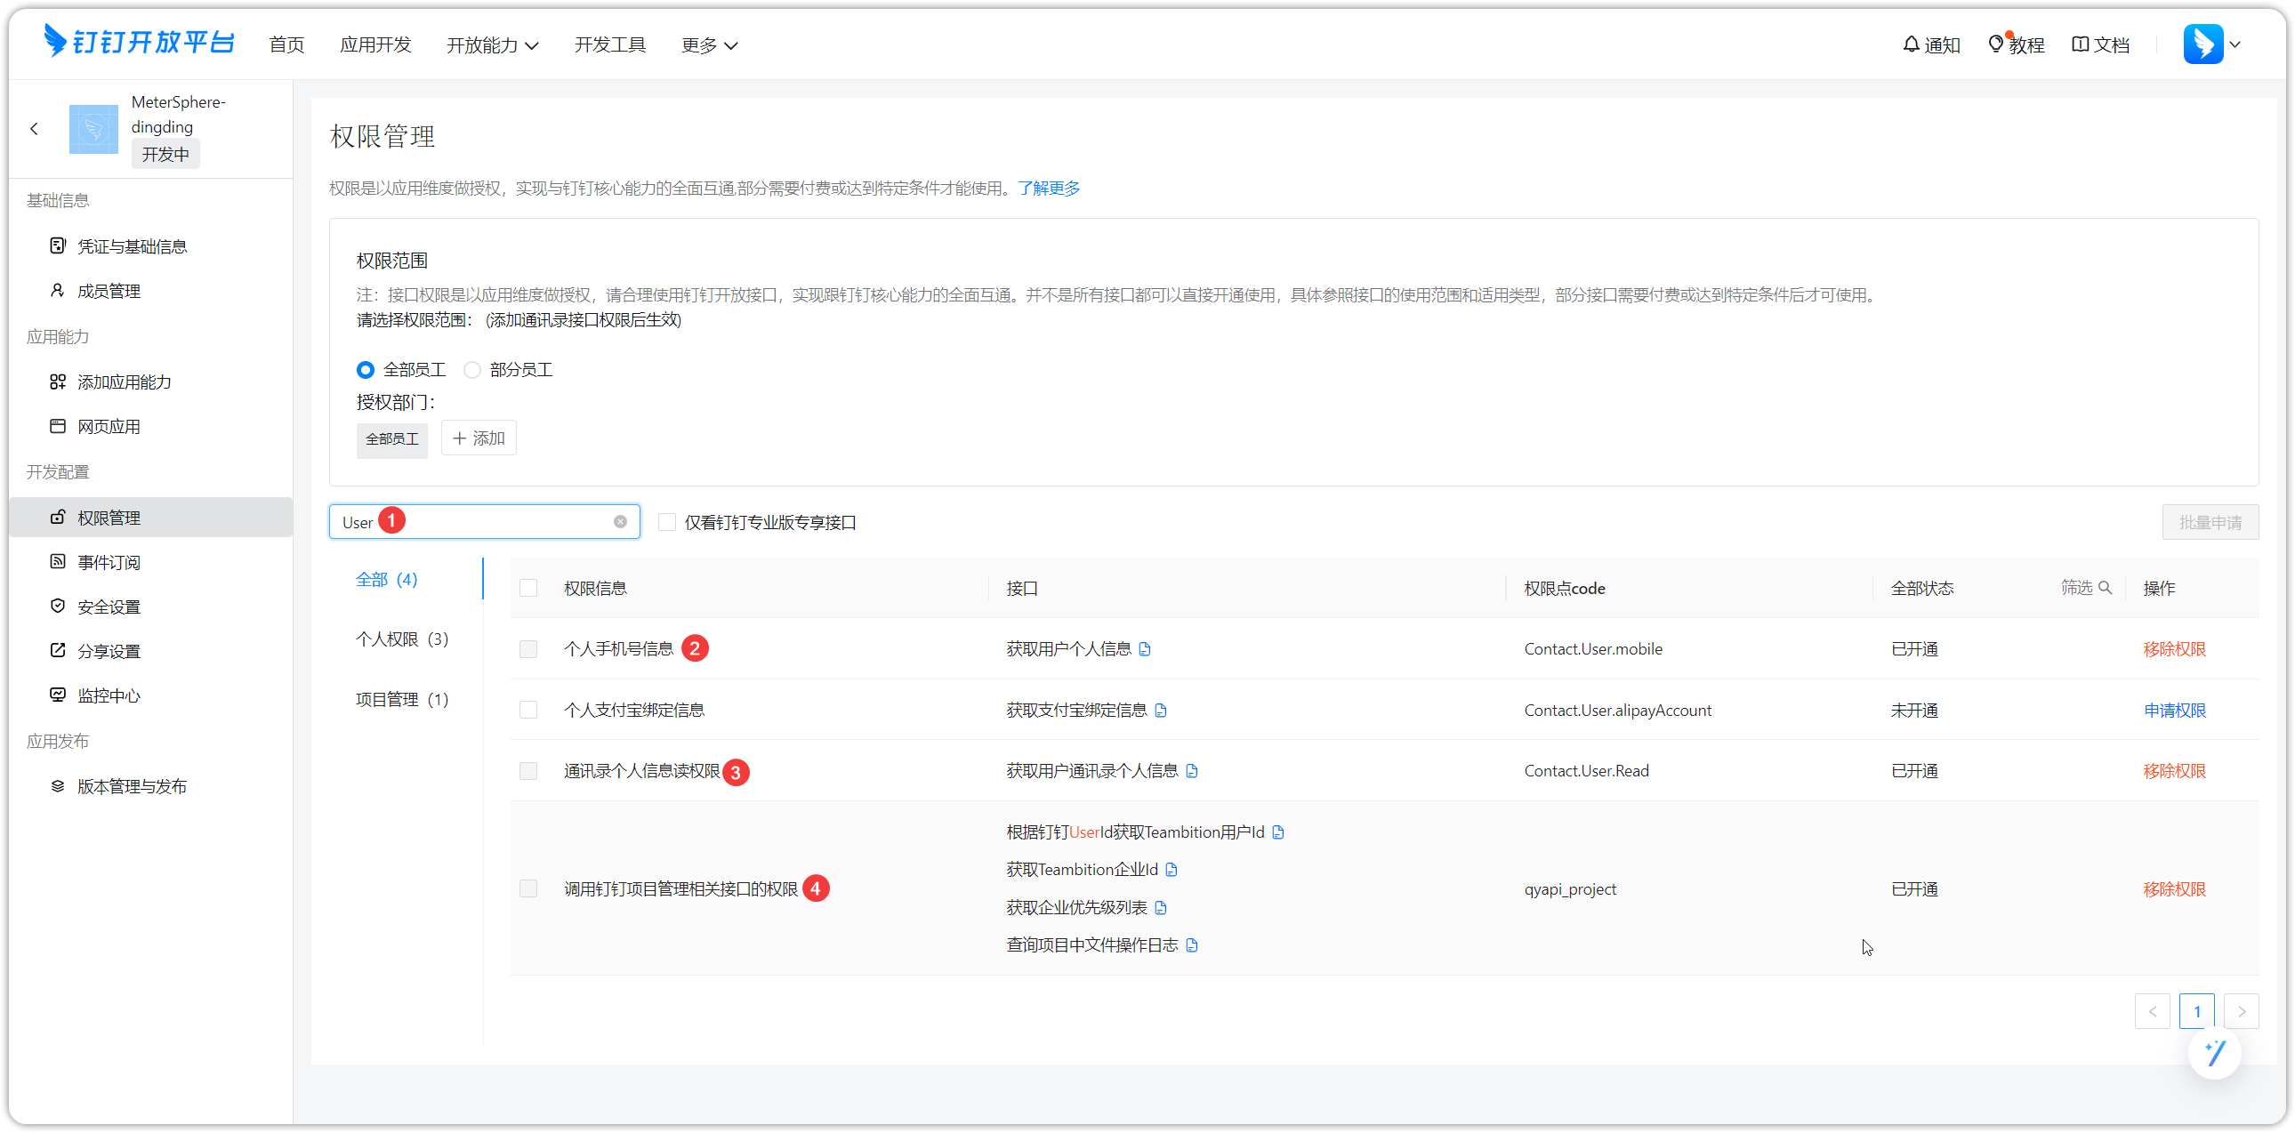Go to previous page arrow
The width and height of the screenshot is (2295, 1133).
[x=2153, y=1011]
